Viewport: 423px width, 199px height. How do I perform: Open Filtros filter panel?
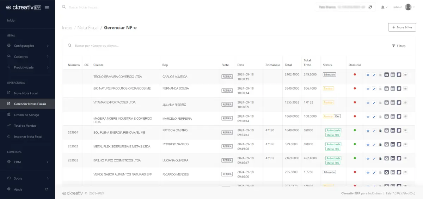(399, 46)
